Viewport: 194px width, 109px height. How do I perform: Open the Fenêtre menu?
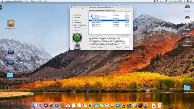[40, 1]
